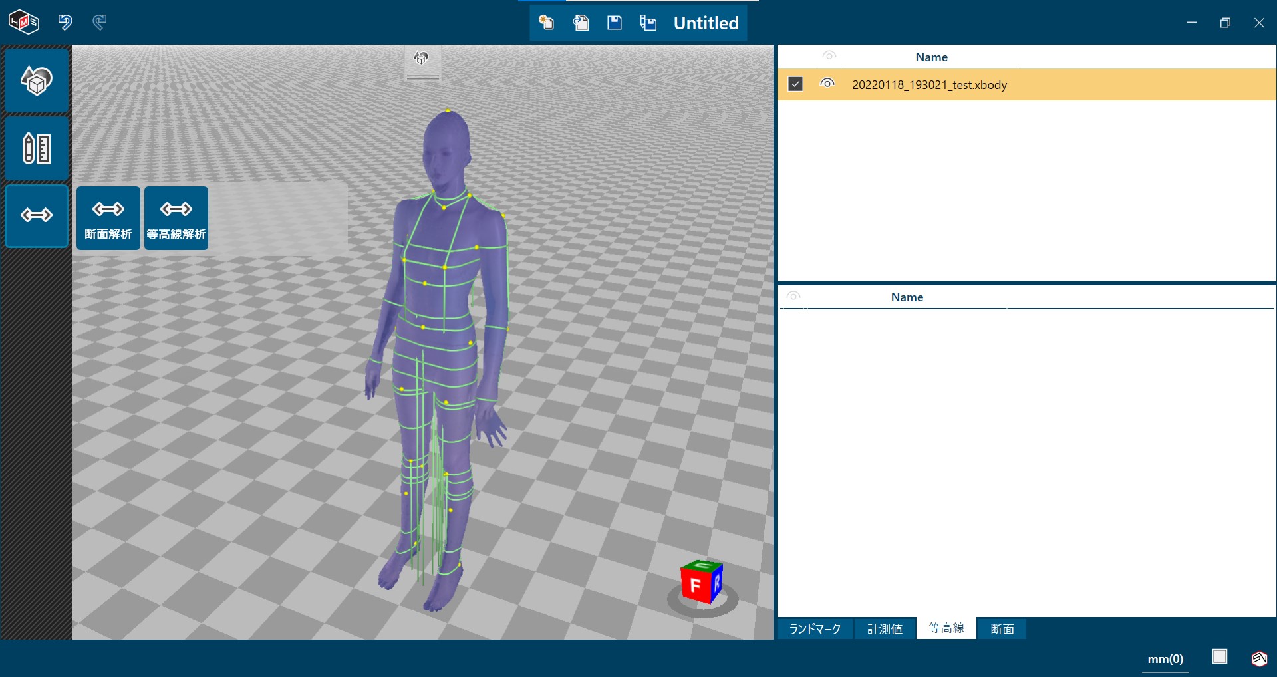Sort upper list by Name column

click(931, 57)
